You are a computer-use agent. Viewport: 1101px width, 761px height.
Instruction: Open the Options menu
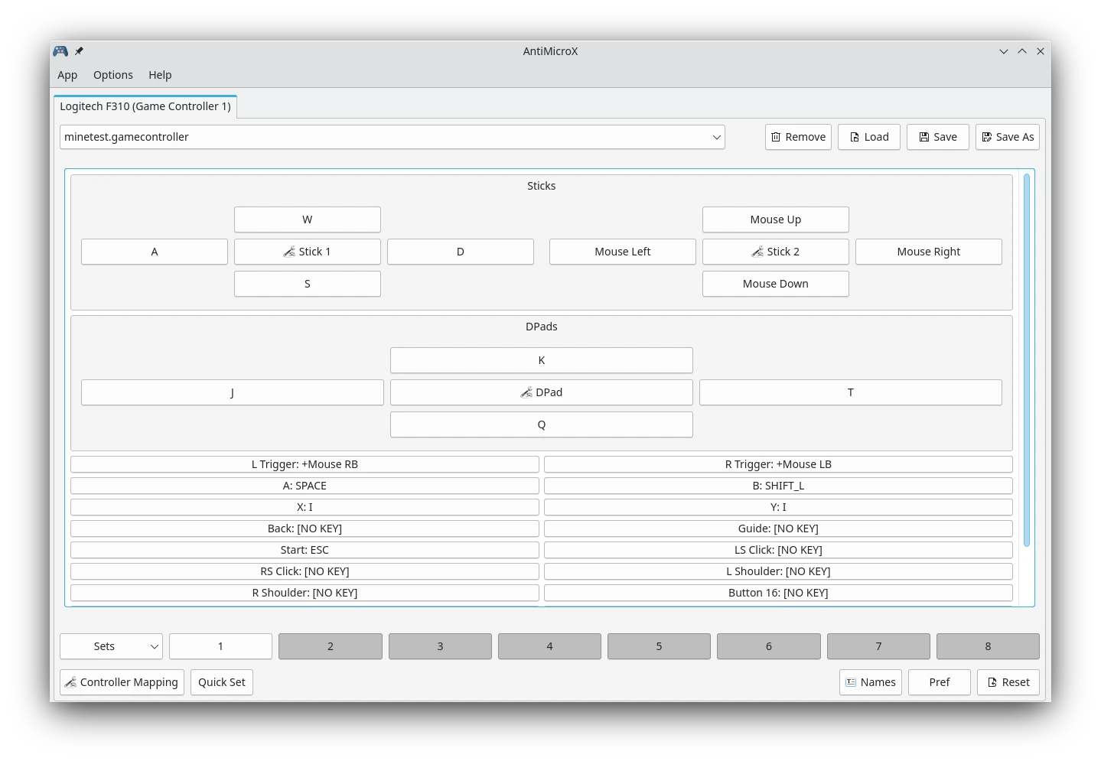click(x=113, y=75)
